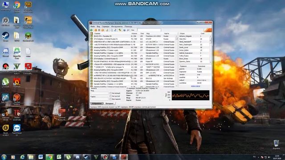Click the gray Delete Server toolbar icon
This screenshot has height=160, width=285.
(99, 30)
